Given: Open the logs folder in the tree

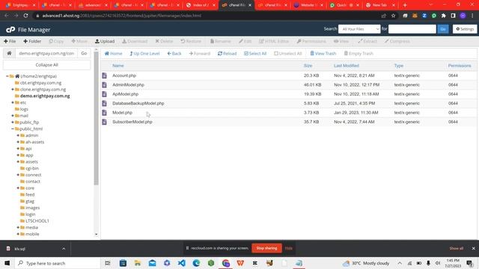Looking at the screenshot, I should [24, 109].
